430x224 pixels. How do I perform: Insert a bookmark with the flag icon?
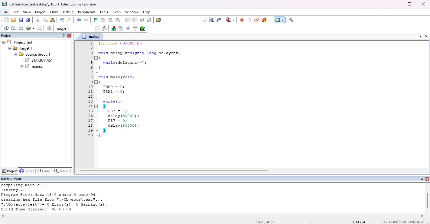(x=96, y=20)
